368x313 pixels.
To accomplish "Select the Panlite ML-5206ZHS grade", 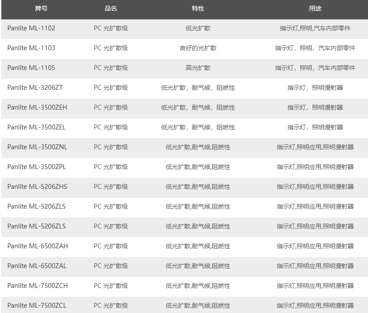I will 37,187.
